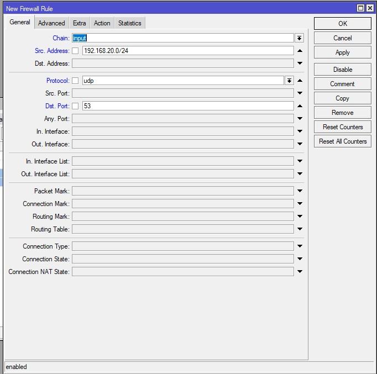Image resolution: width=377 pixels, height=374 pixels.
Task: Expand the Connection Type field
Action: click(x=300, y=246)
